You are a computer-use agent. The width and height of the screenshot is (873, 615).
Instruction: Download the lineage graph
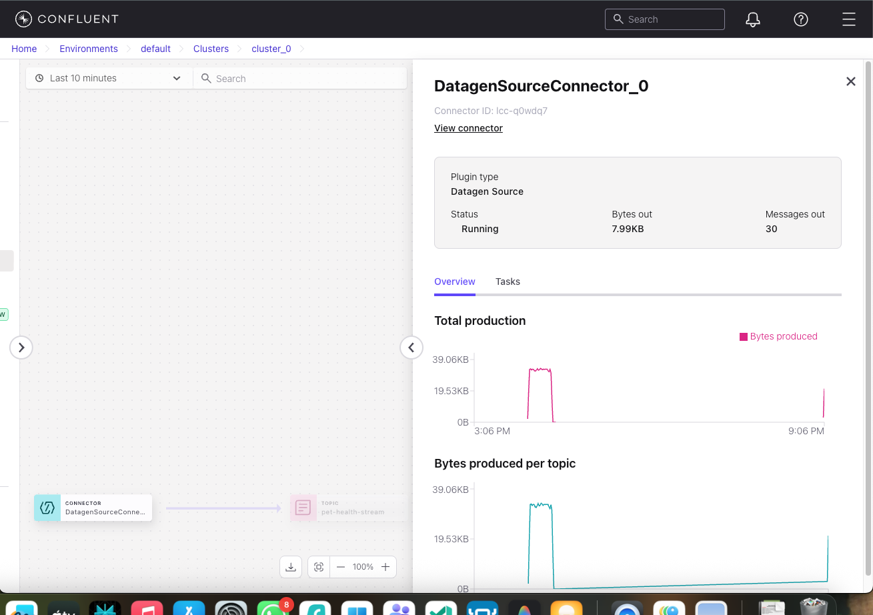coord(291,567)
